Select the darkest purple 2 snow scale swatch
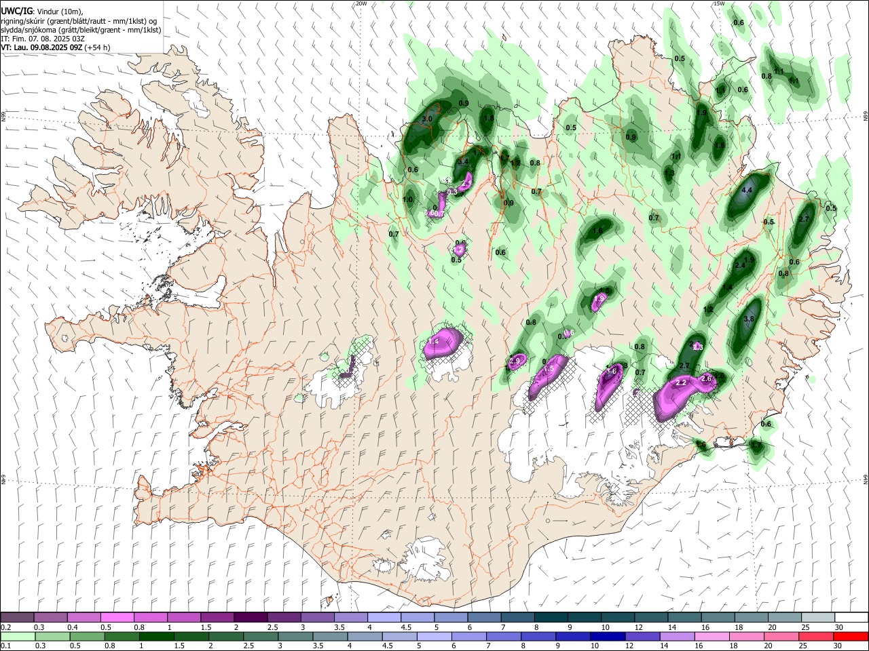This screenshot has height=651, width=869. tap(251, 618)
